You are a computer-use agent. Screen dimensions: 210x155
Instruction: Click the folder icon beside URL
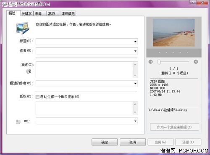[x=18, y=122]
